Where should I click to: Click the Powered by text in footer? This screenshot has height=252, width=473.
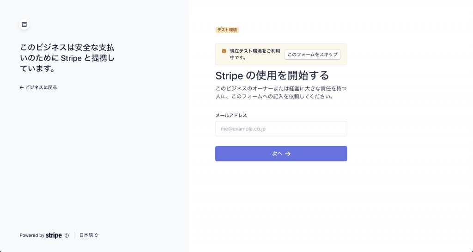click(x=32, y=235)
